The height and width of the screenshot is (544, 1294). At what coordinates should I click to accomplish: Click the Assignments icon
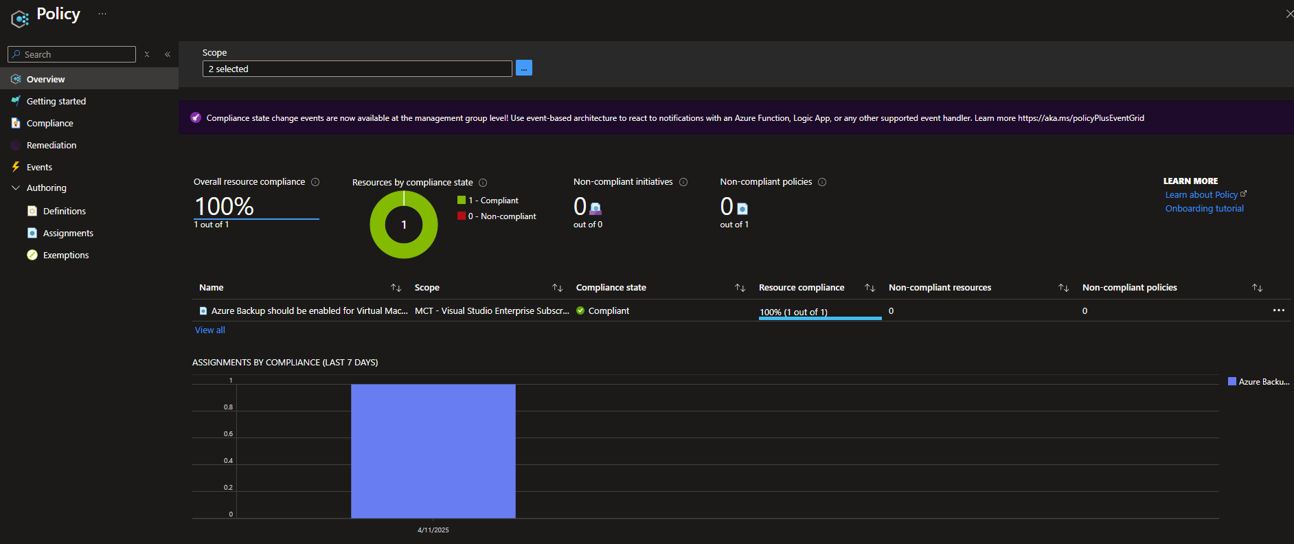coord(32,233)
